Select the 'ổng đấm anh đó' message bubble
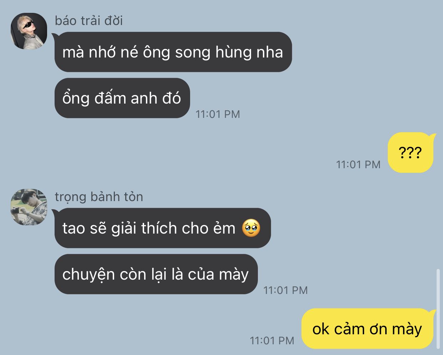 click(122, 98)
